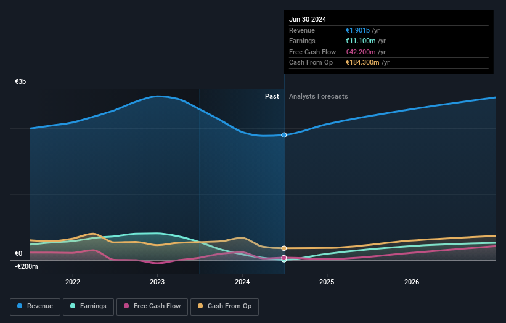The height and width of the screenshot is (323, 506).
Task: Toggle the Earnings legend button
Action: click(x=88, y=306)
